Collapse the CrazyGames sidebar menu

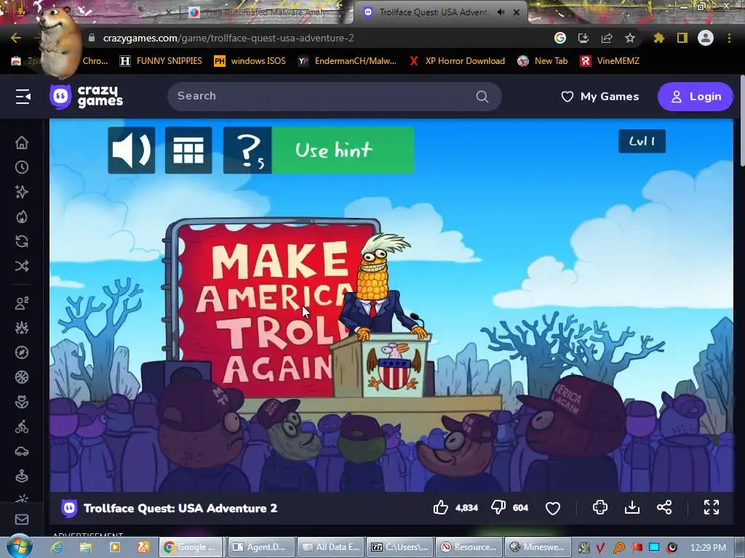tap(23, 97)
